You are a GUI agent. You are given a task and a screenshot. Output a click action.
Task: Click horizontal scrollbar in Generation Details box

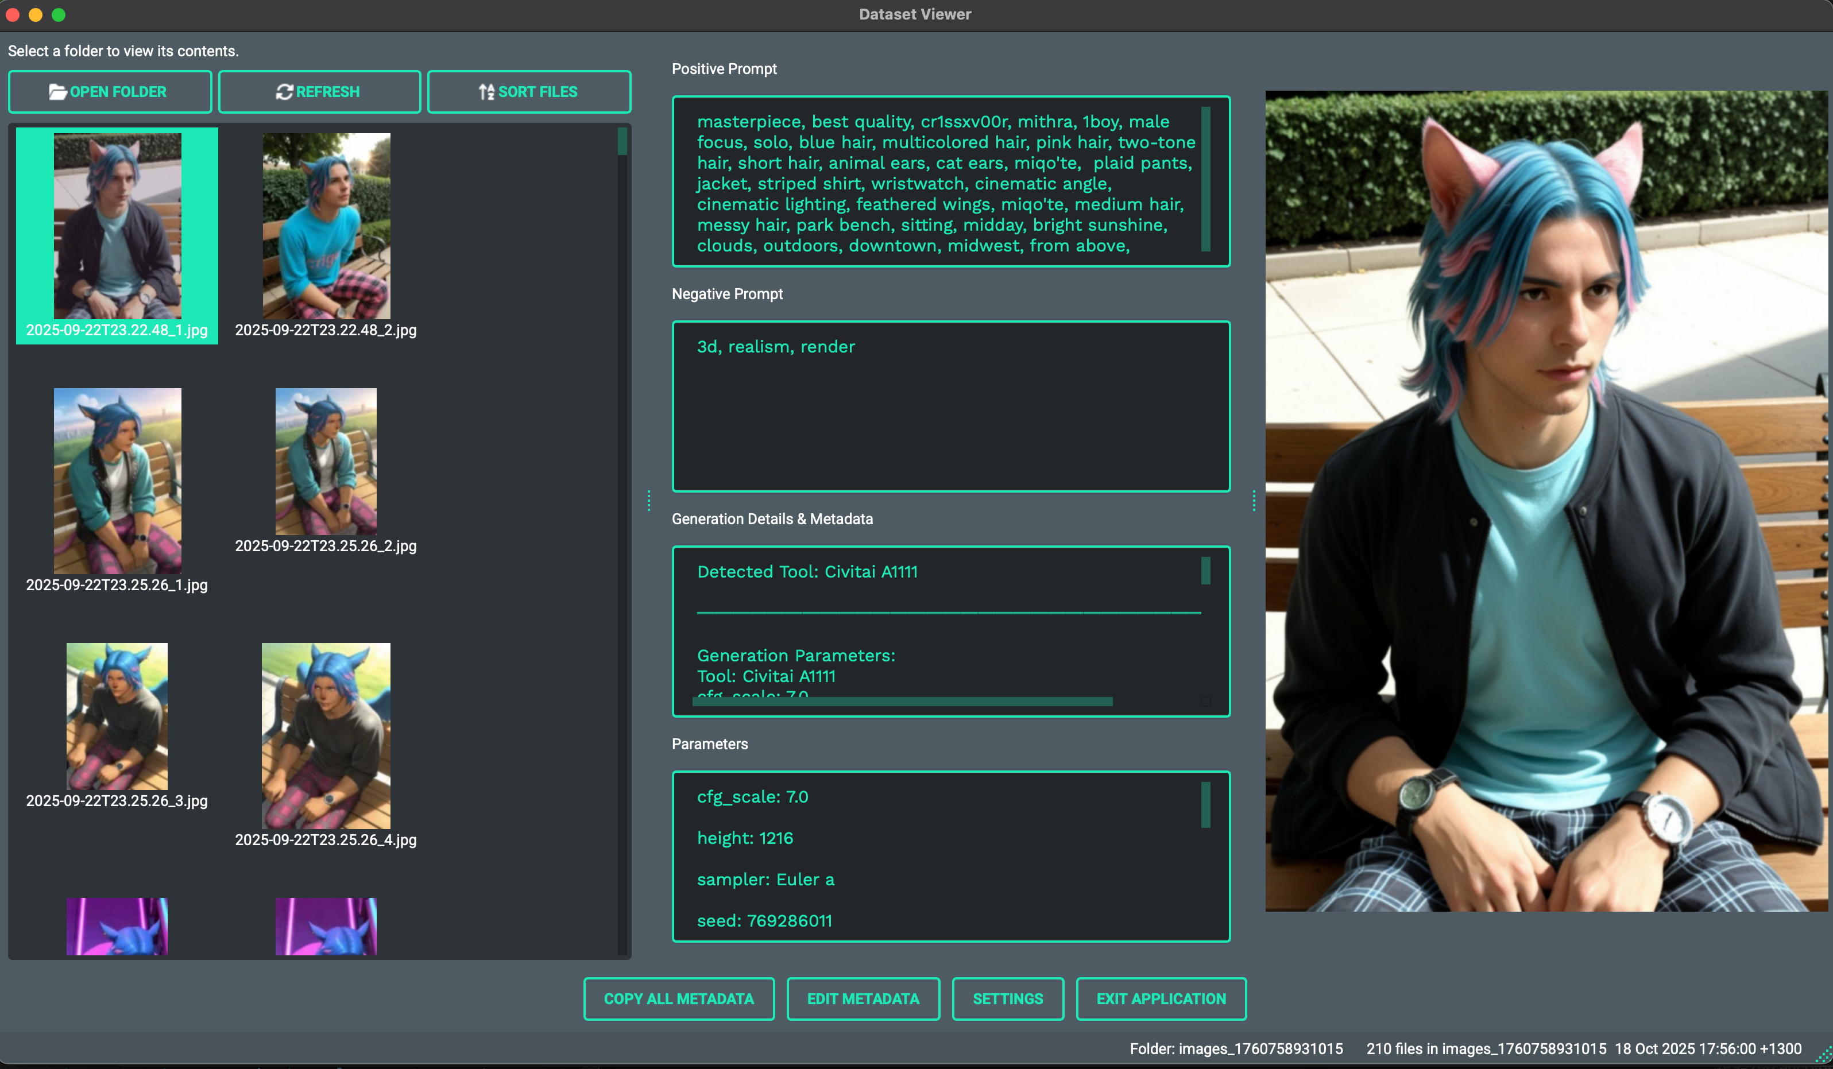coord(902,701)
